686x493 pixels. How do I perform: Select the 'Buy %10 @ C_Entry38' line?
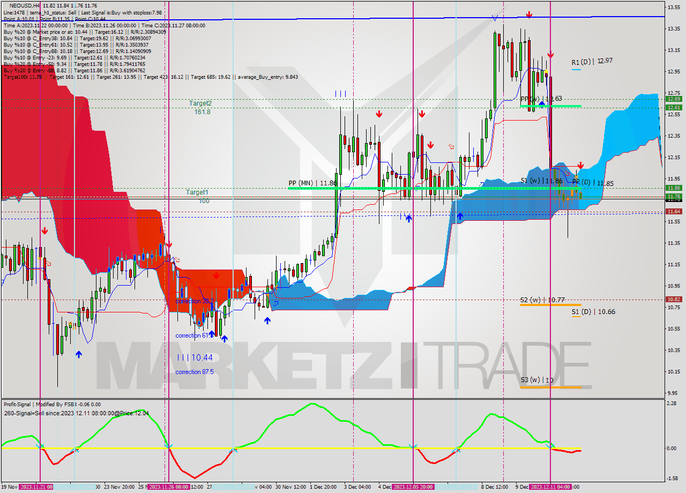(77, 38)
